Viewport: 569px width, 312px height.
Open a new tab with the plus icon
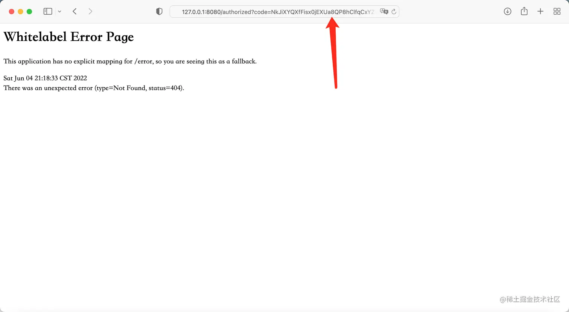tap(540, 11)
